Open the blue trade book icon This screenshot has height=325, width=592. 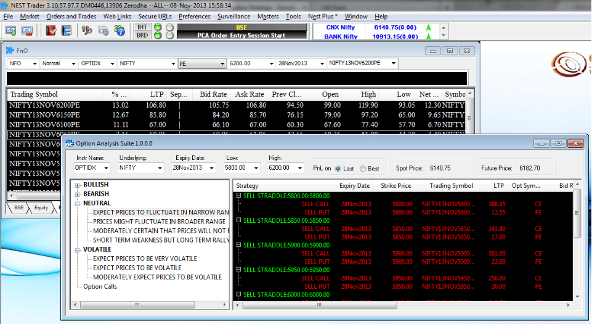click(x=67, y=31)
